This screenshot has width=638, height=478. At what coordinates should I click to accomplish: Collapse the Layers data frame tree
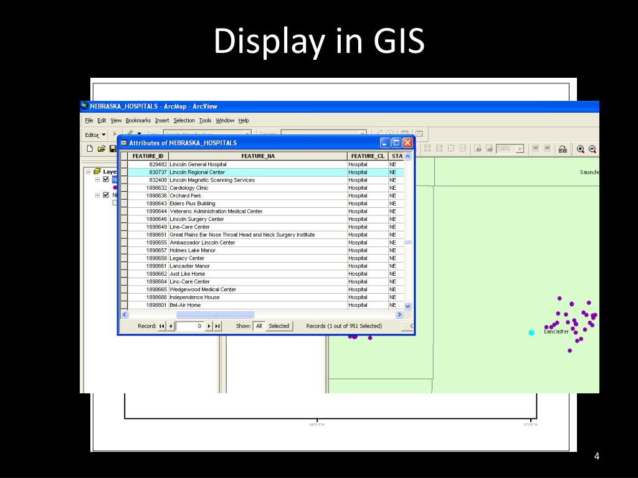click(x=88, y=172)
